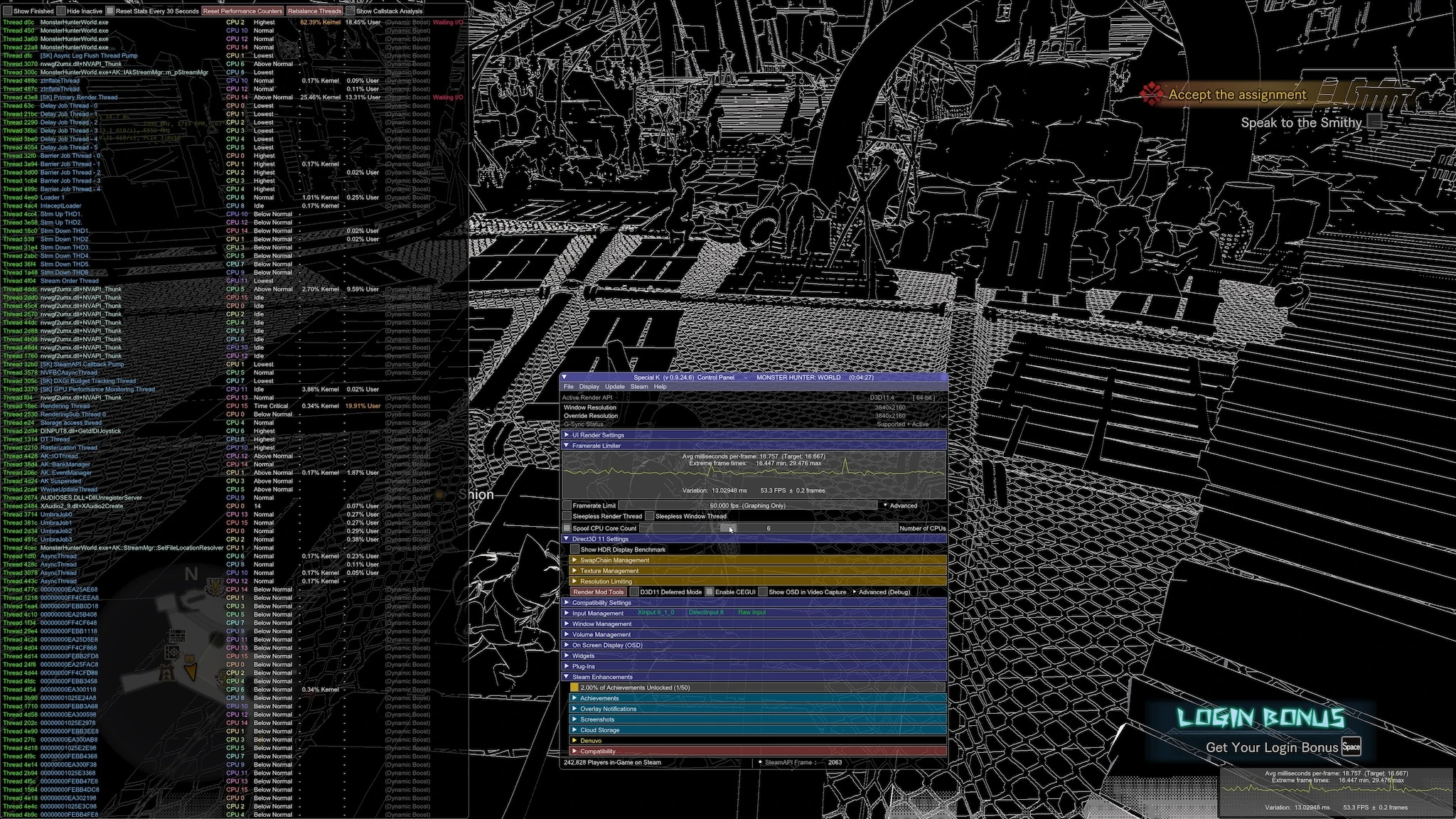This screenshot has height=819, width=1456.
Task: Collapse the Steam Enhancements section
Action: pos(567,677)
